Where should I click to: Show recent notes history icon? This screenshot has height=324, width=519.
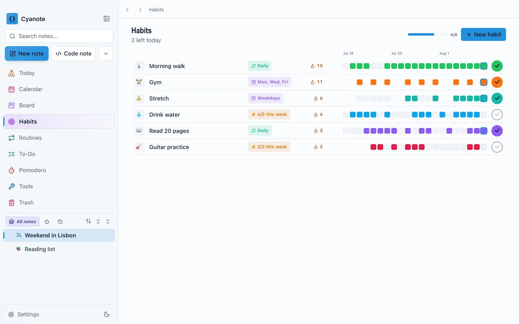click(60, 222)
